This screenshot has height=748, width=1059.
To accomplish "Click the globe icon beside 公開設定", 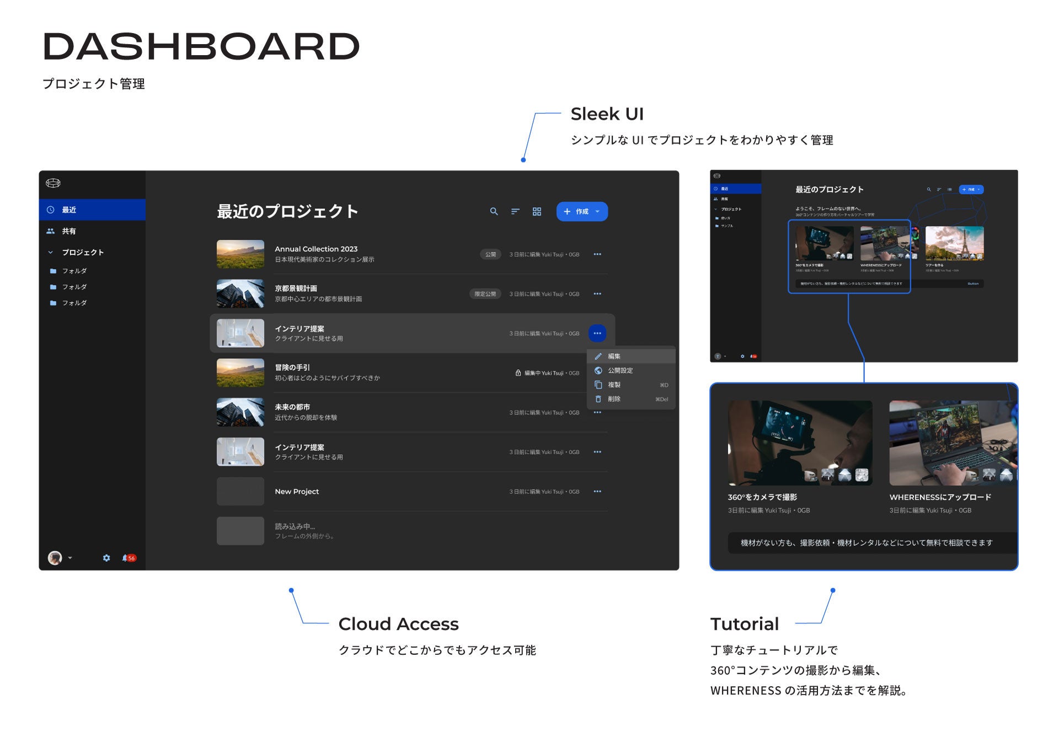I will click(x=598, y=370).
